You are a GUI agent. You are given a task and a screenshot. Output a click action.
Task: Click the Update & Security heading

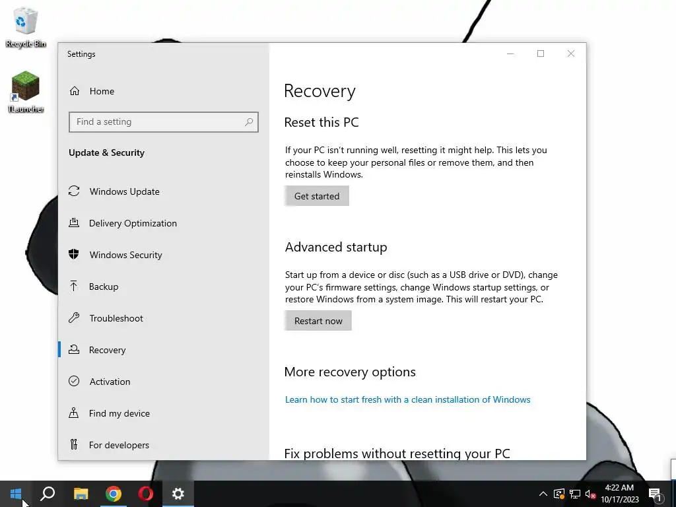click(106, 152)
